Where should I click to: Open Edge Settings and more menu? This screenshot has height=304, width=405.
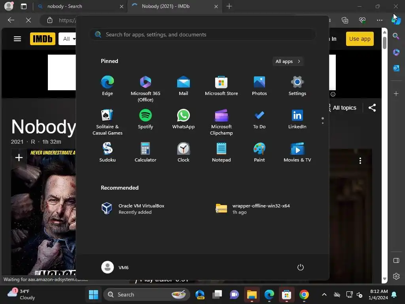point(379,20)
